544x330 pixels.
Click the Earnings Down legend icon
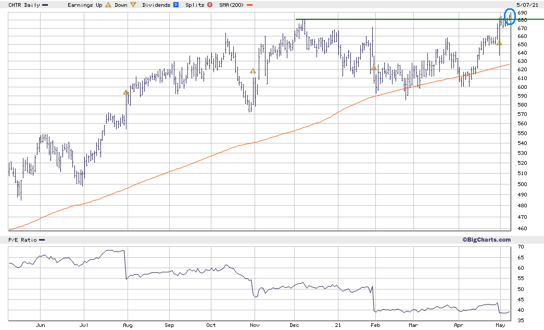[133, 5]
